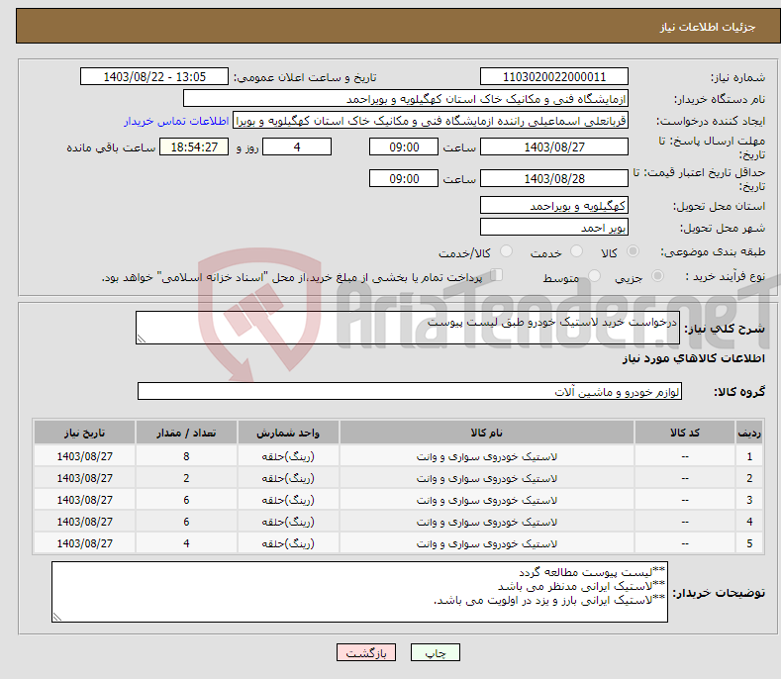Click the price validity date 1403/08/28 field

(x=554, y=178)
